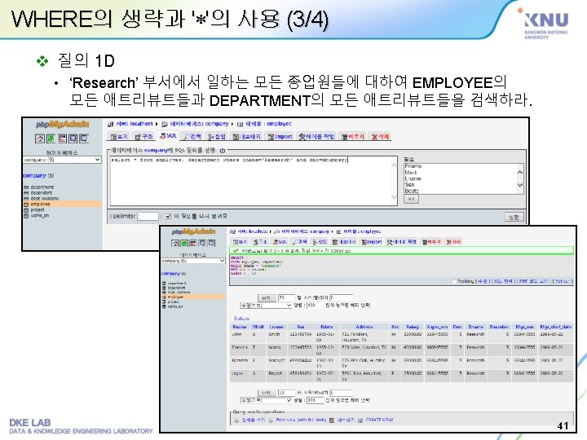Viewport: 587px width, 440px height.
Task: Click the company database link in the upper sidebar
Action: (x=34, y=175)
